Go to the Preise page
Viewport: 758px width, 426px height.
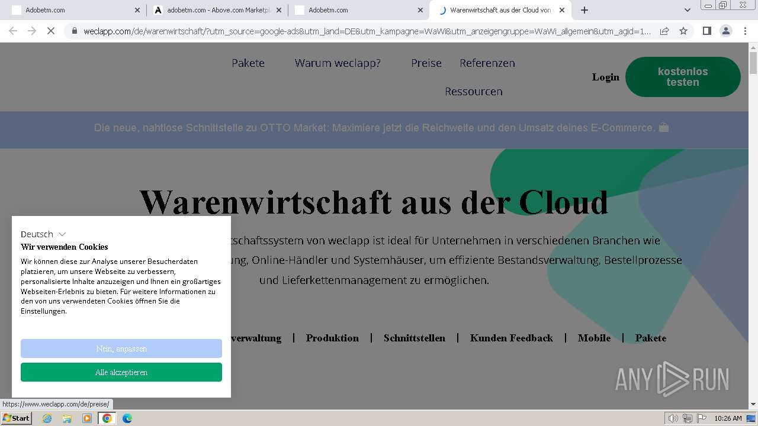click(426, 63)
